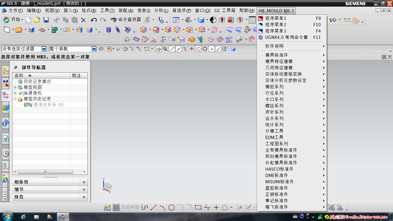Toggle the enable snap point button

(x=159, y=49)
